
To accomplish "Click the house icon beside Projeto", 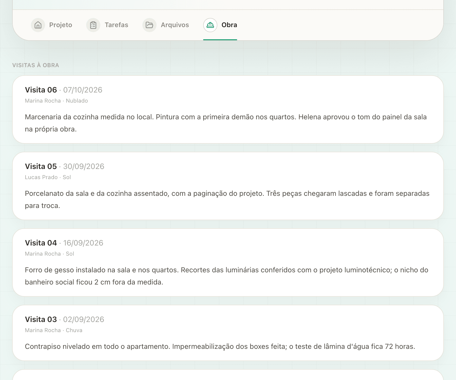I will click(x=38, y=25).
